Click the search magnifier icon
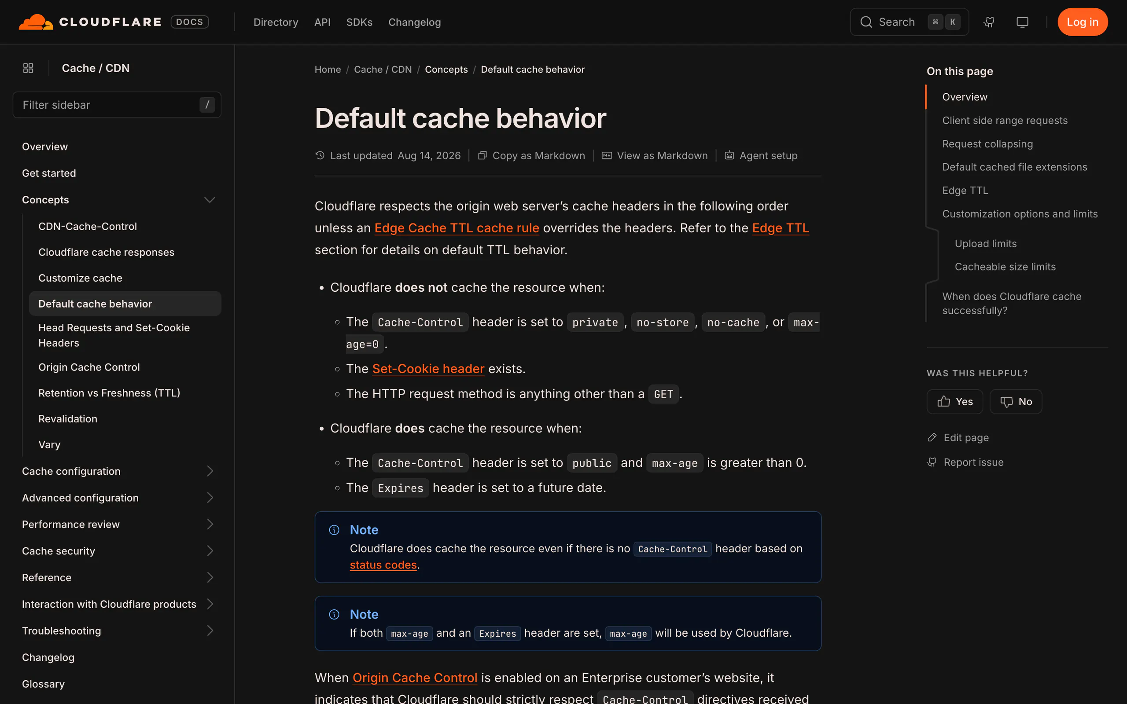 coord(866,22)
